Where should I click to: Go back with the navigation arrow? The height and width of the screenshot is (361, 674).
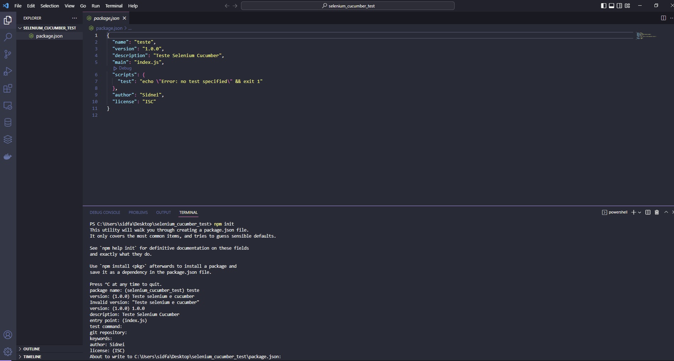coord(227,6)
